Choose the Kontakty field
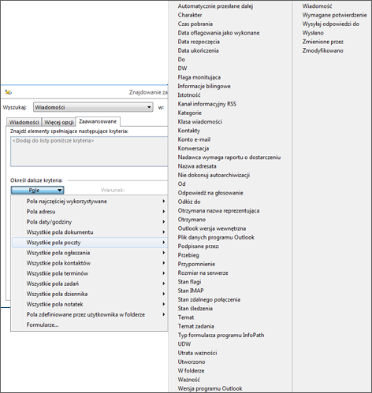 click(189, 131)
